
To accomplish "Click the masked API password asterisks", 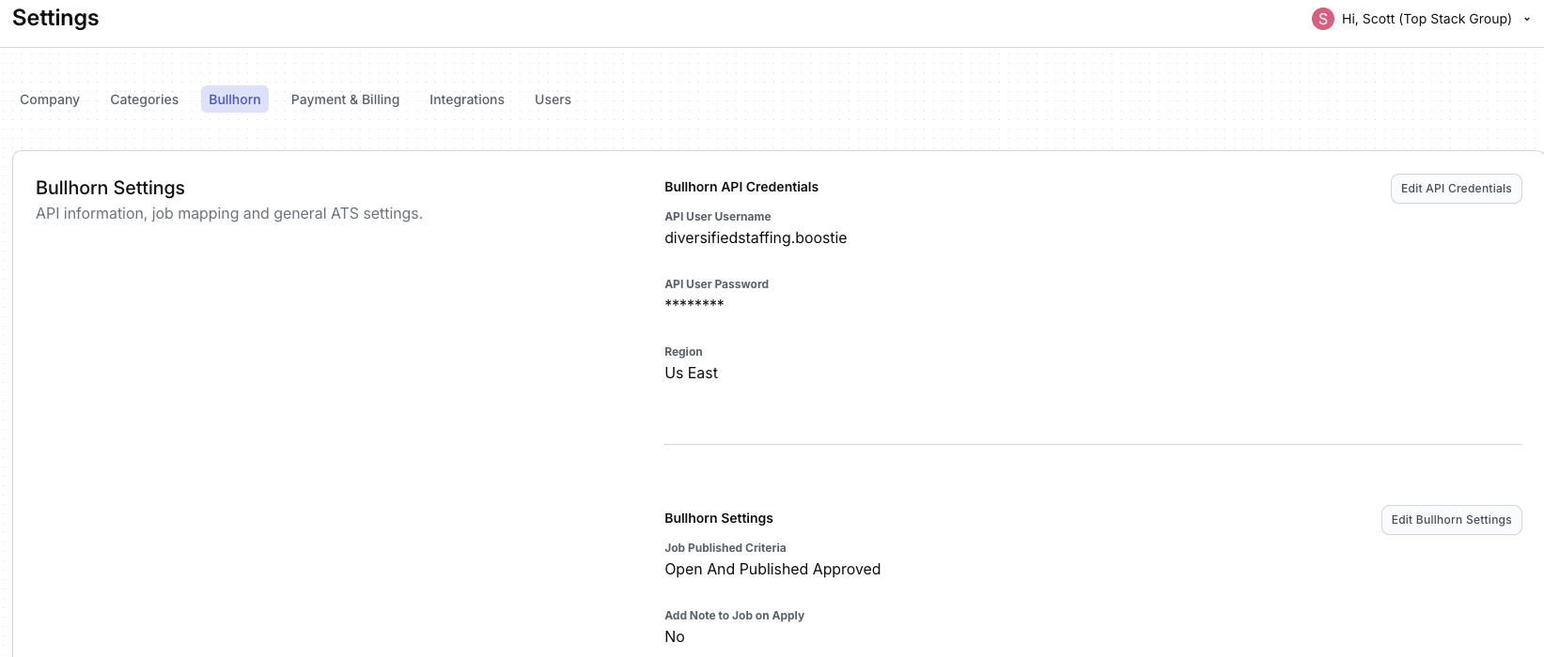I will 694,304.
